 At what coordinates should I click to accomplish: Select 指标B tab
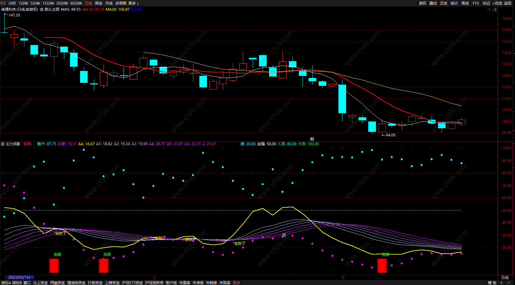pyautogui.click(x=17, y=283)
